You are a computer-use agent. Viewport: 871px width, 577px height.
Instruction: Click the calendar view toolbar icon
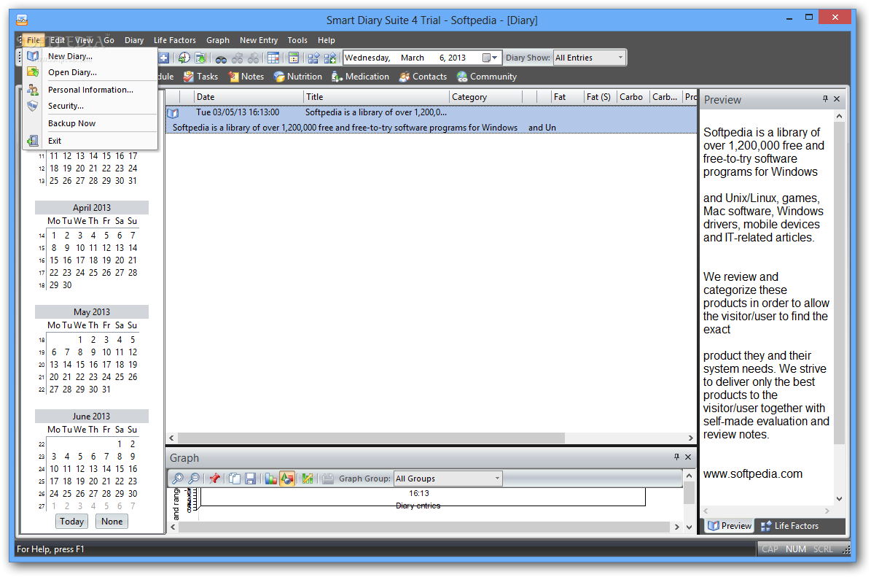[294, 58]
